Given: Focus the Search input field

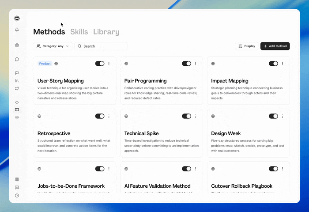Looking at the screenshot, I should click(x=101, y=46).
